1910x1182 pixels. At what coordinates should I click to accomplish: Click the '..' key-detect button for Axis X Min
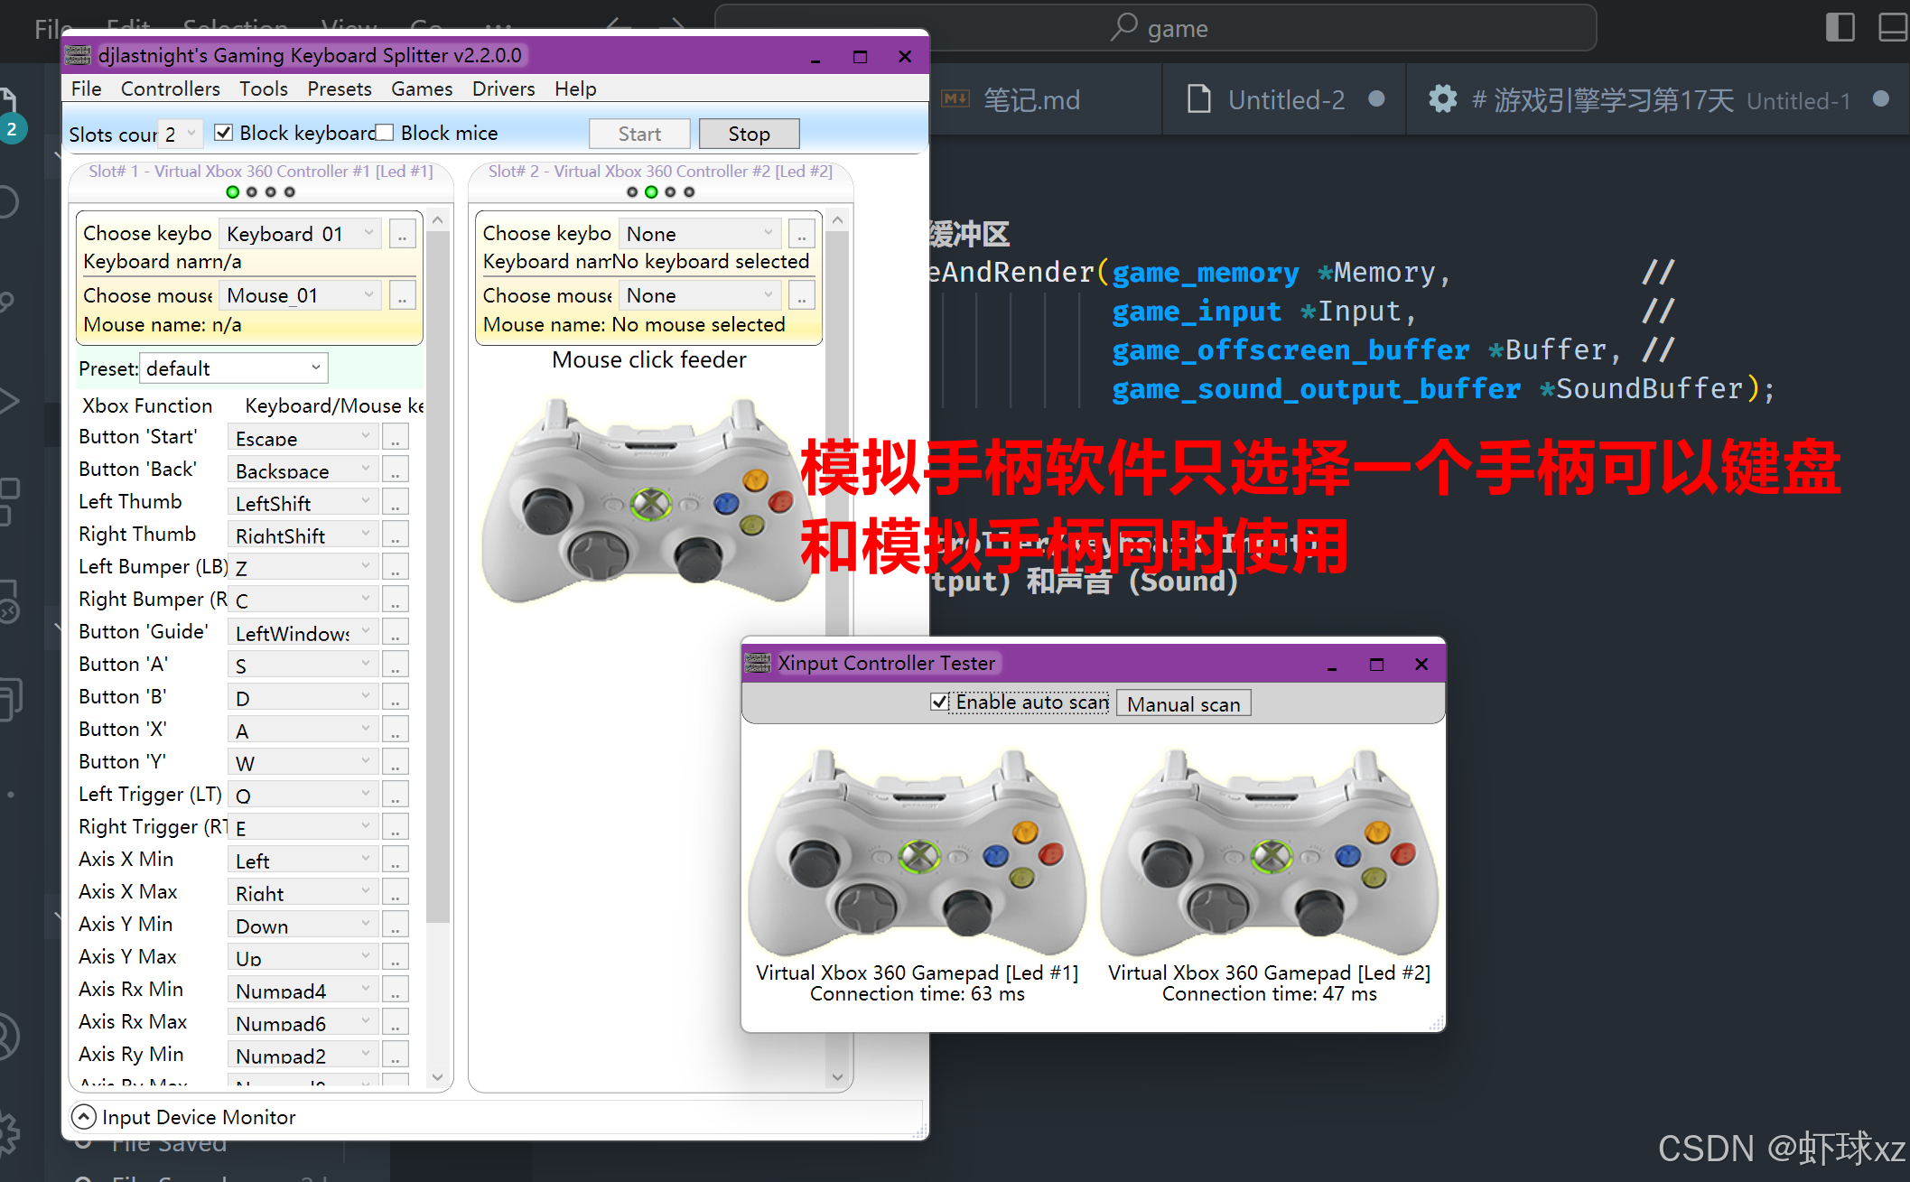pos(395,861)
